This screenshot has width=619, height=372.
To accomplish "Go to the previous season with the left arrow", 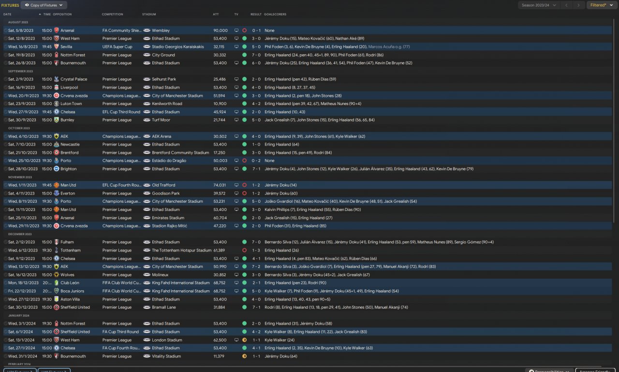I will click(567, 5).
